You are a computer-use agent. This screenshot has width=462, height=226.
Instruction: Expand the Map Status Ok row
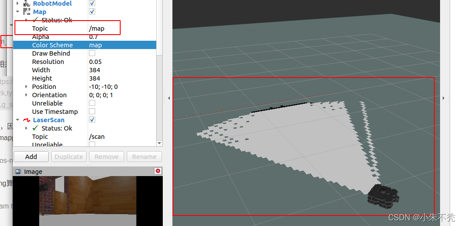(x=26, y=20)
